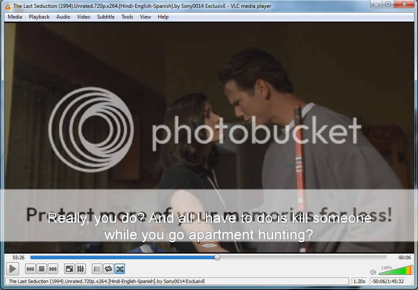Open the Subtitle menu
The height and width of the screenshot is (290, 418).
click(105, 17)
